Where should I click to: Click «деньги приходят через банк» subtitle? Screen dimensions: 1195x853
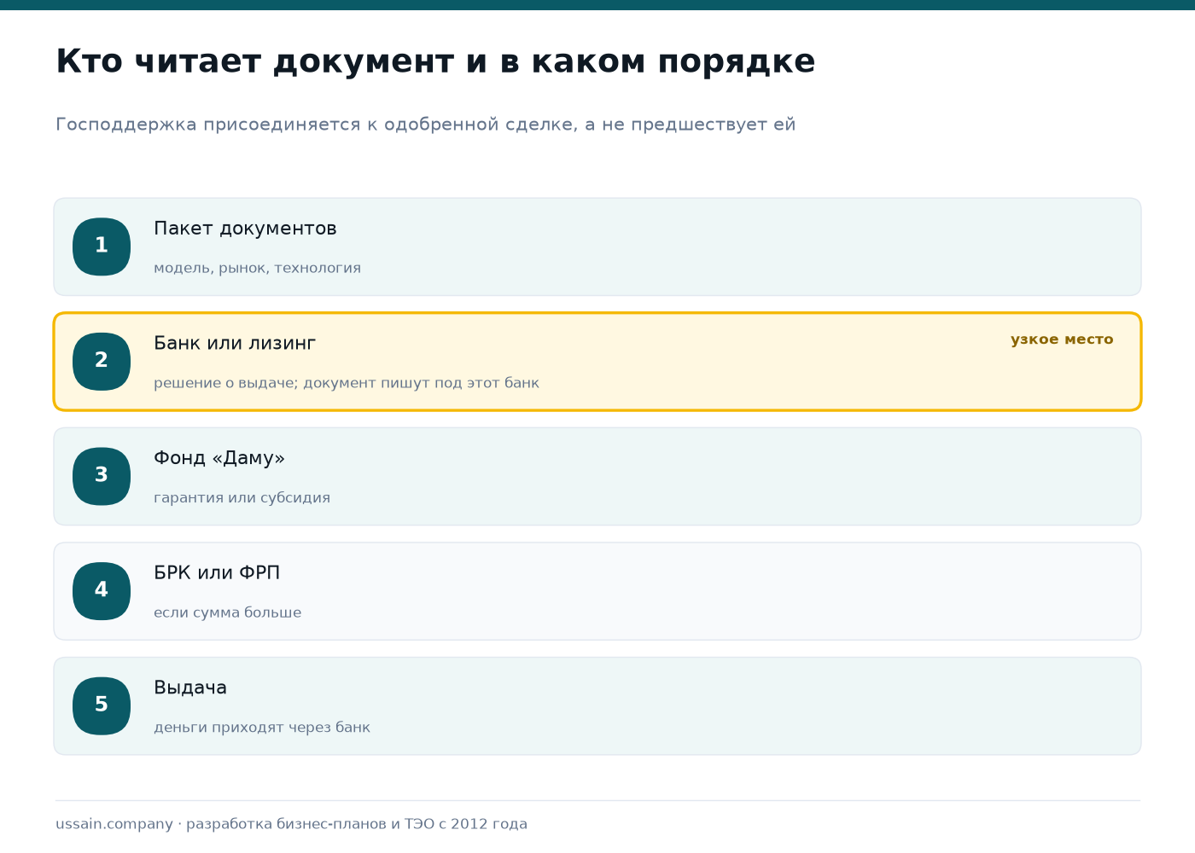coord(262,728)
